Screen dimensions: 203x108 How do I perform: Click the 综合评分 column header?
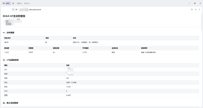7,38
